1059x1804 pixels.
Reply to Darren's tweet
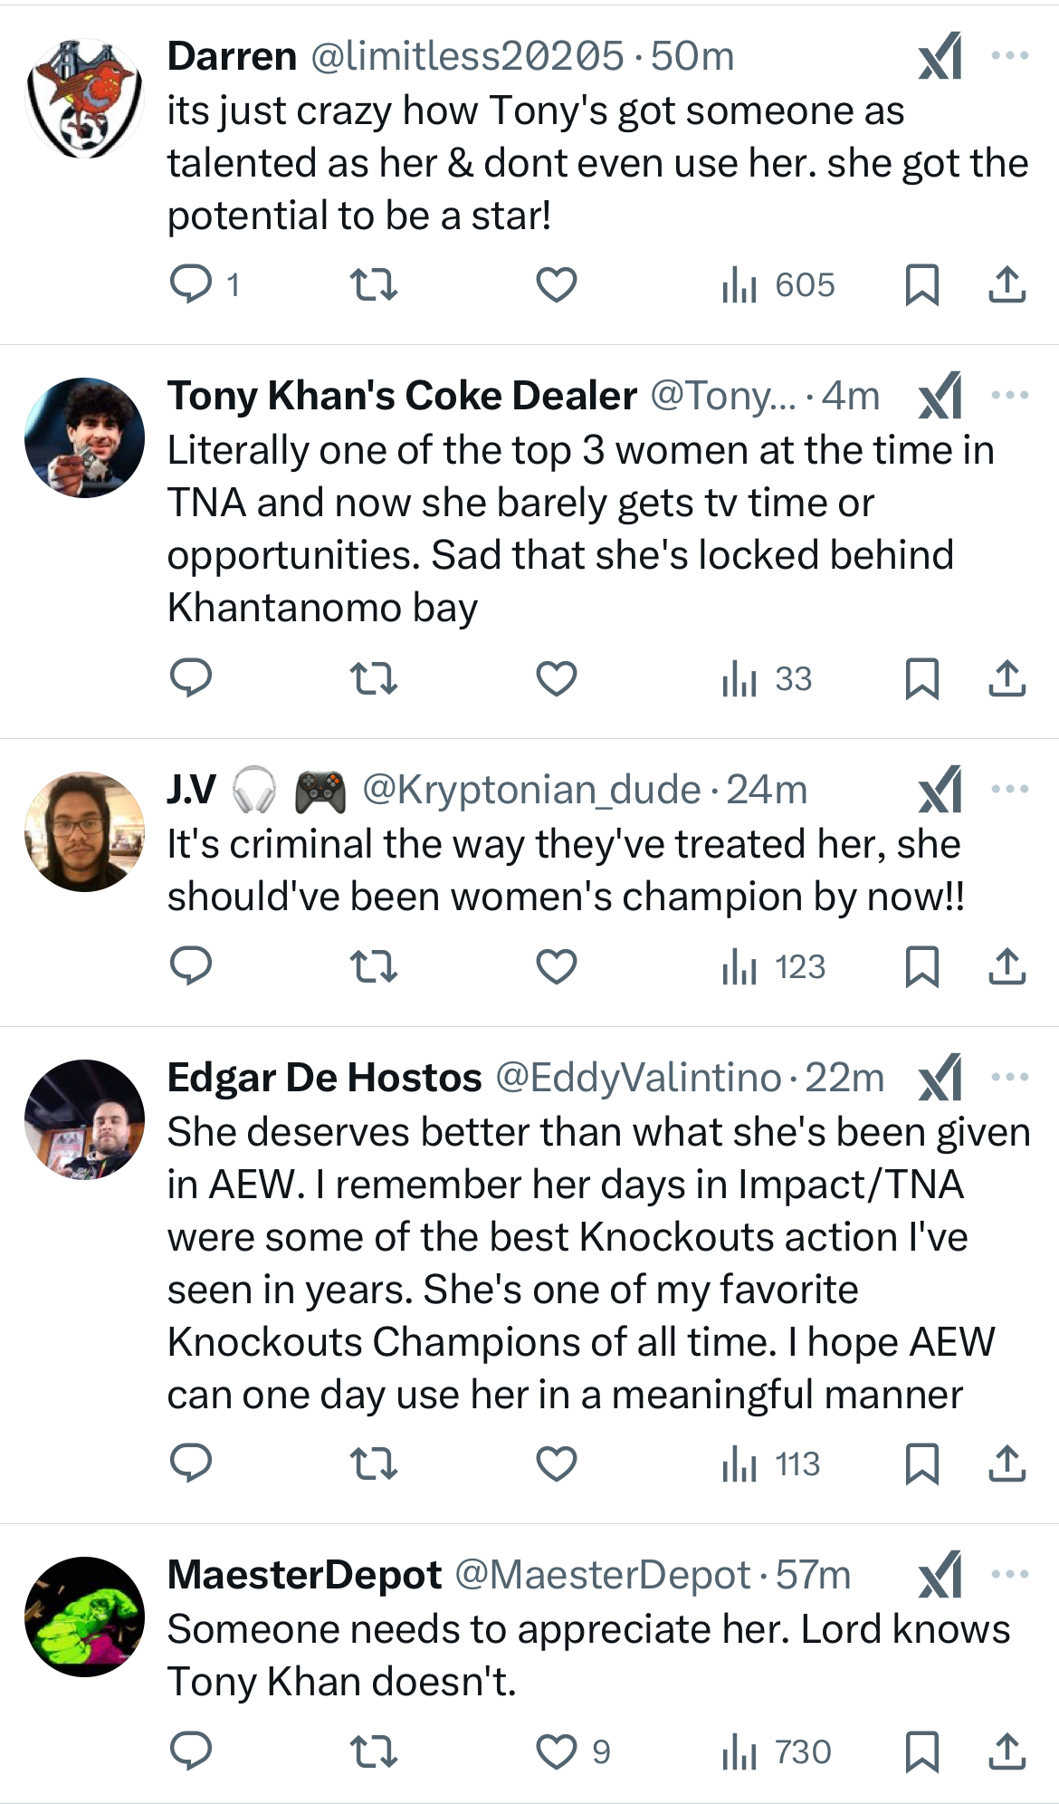(x=191, y=284)
